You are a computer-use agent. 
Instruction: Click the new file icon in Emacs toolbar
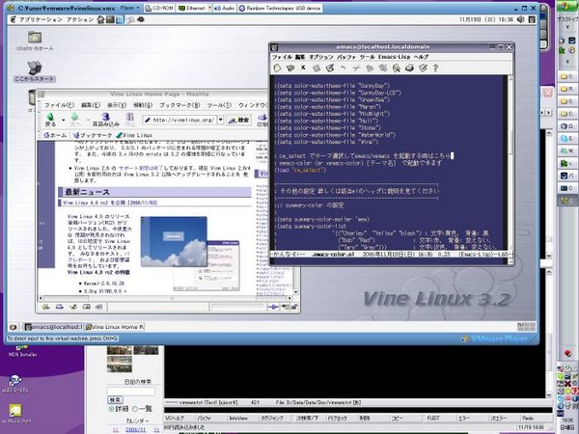coord(277,68)
